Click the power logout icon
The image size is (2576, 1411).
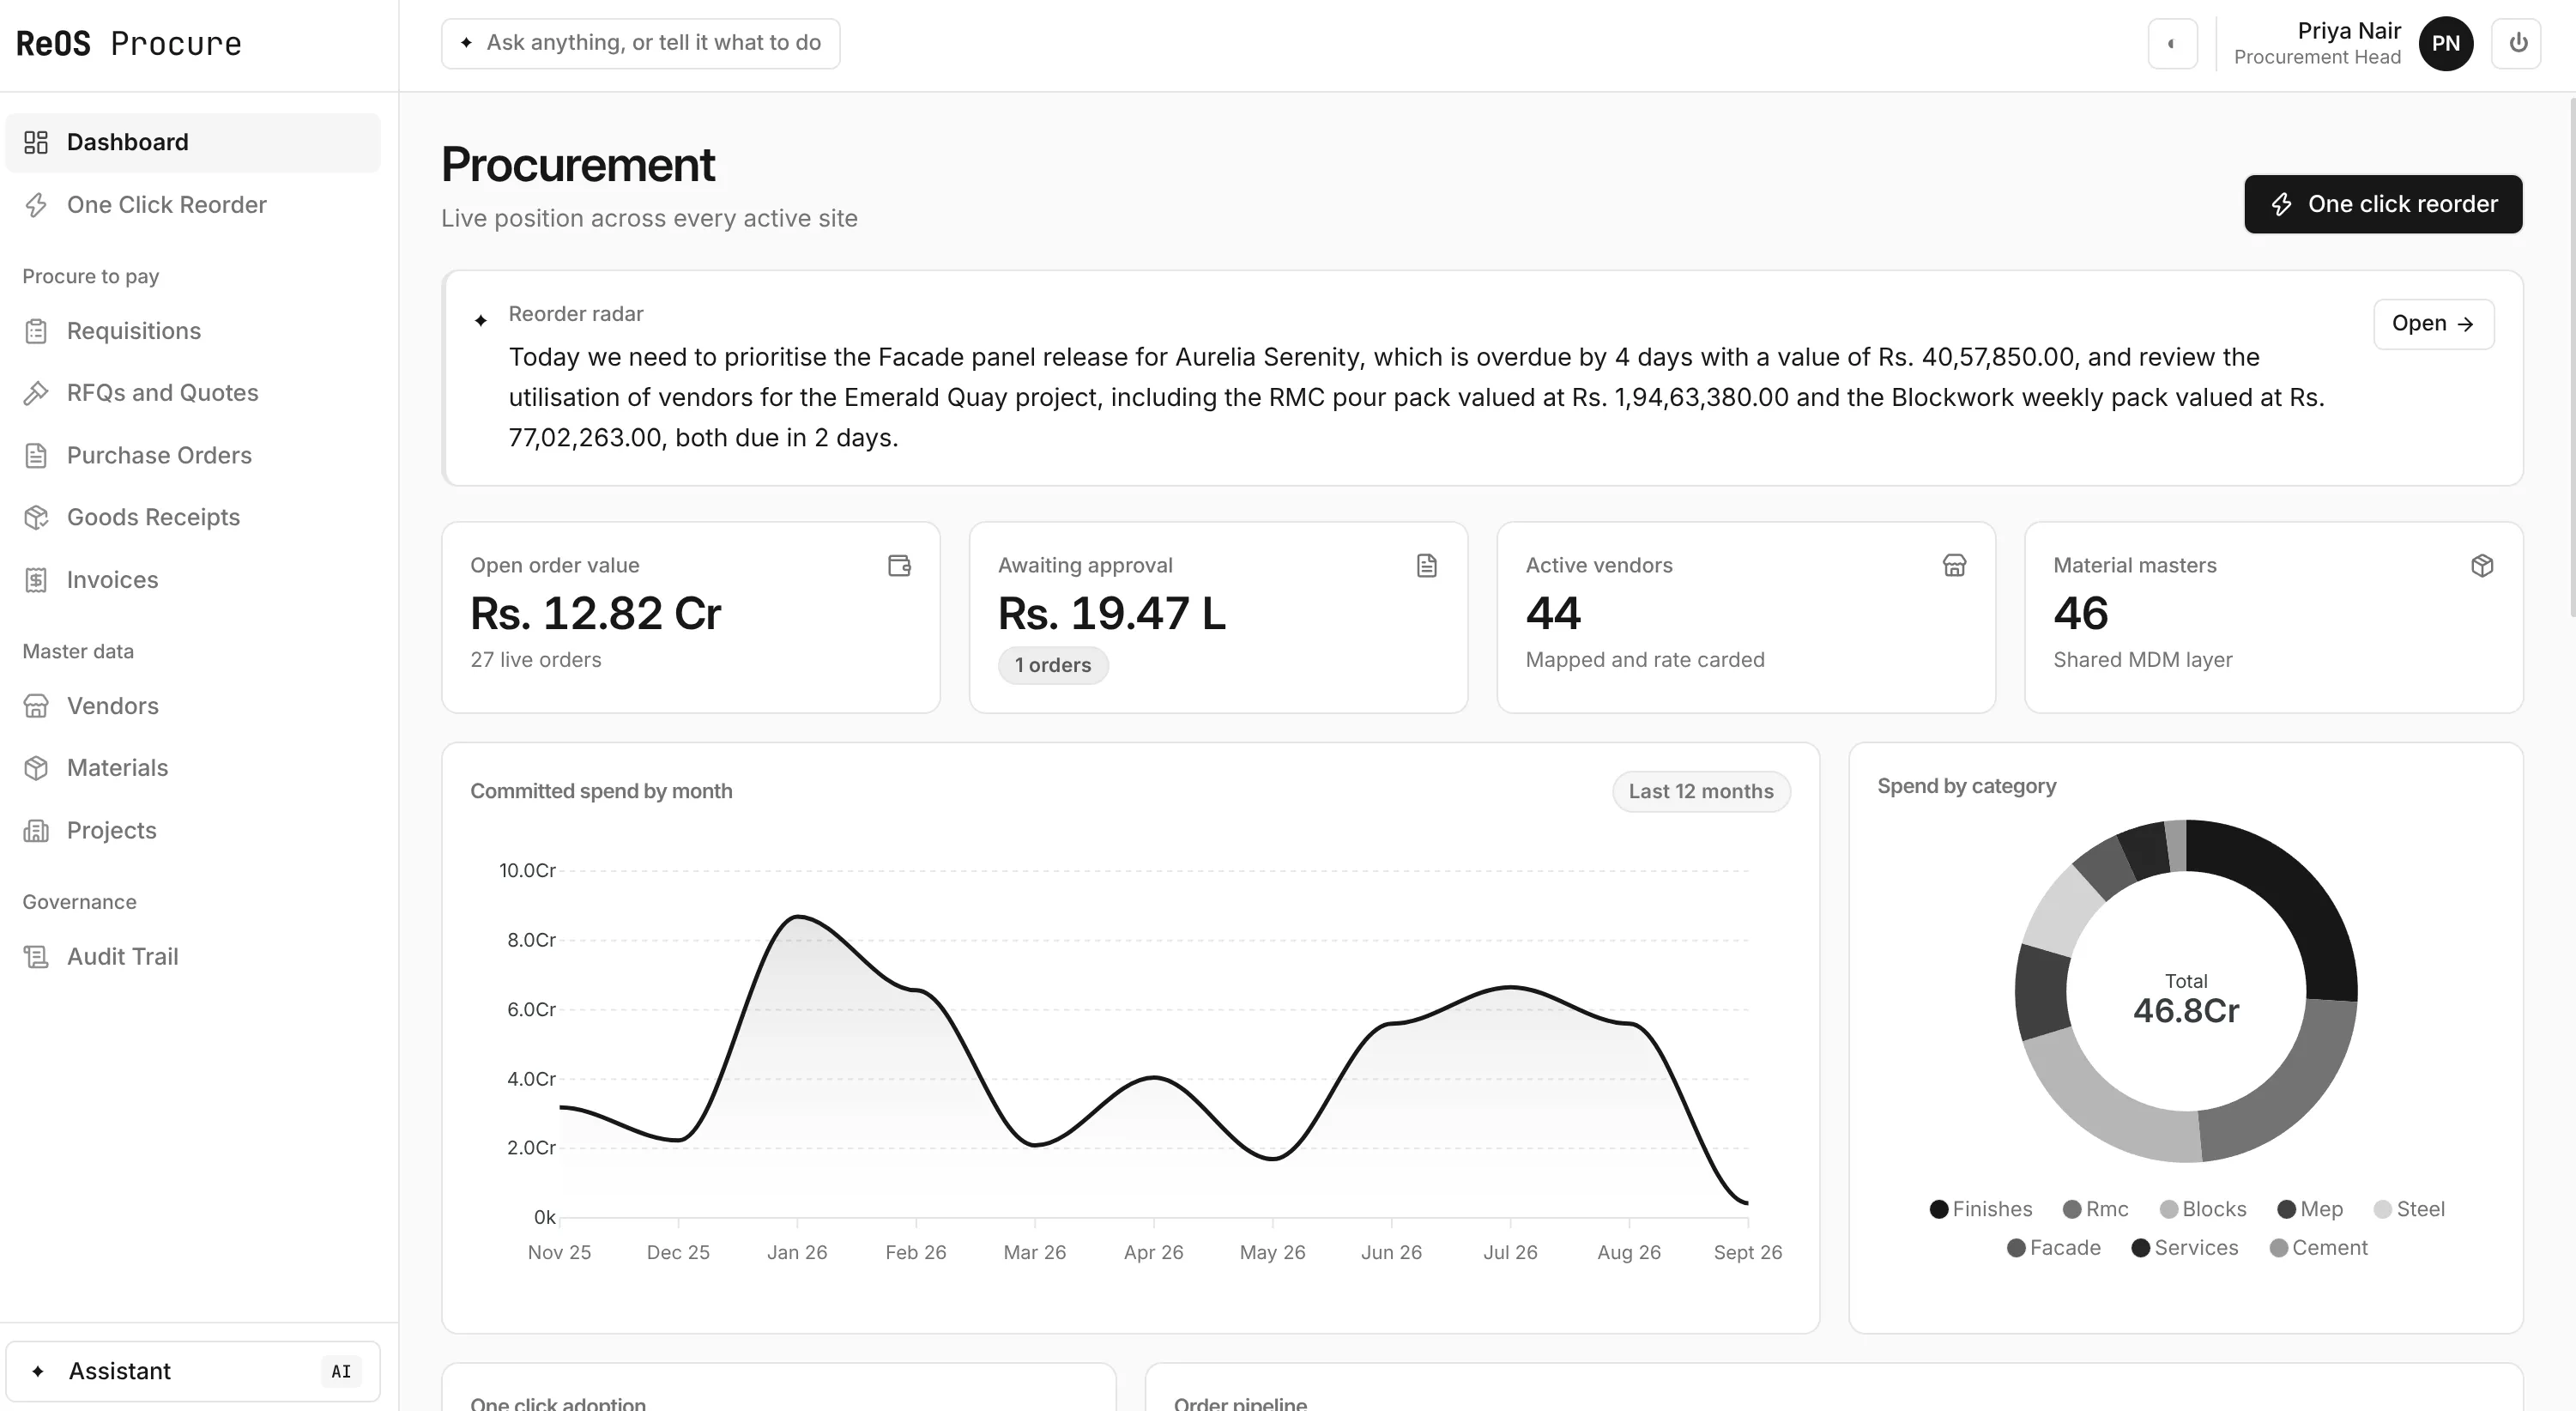(2518, 43)
